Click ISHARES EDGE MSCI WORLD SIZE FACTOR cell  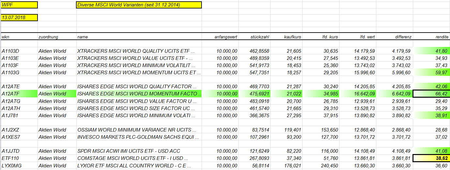pos(139,108)
